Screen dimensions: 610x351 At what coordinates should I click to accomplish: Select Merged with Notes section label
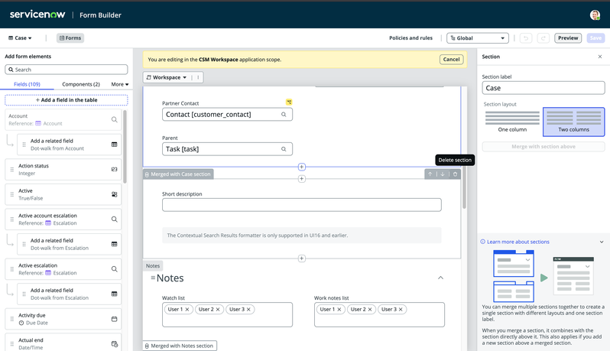pos(180,346)
